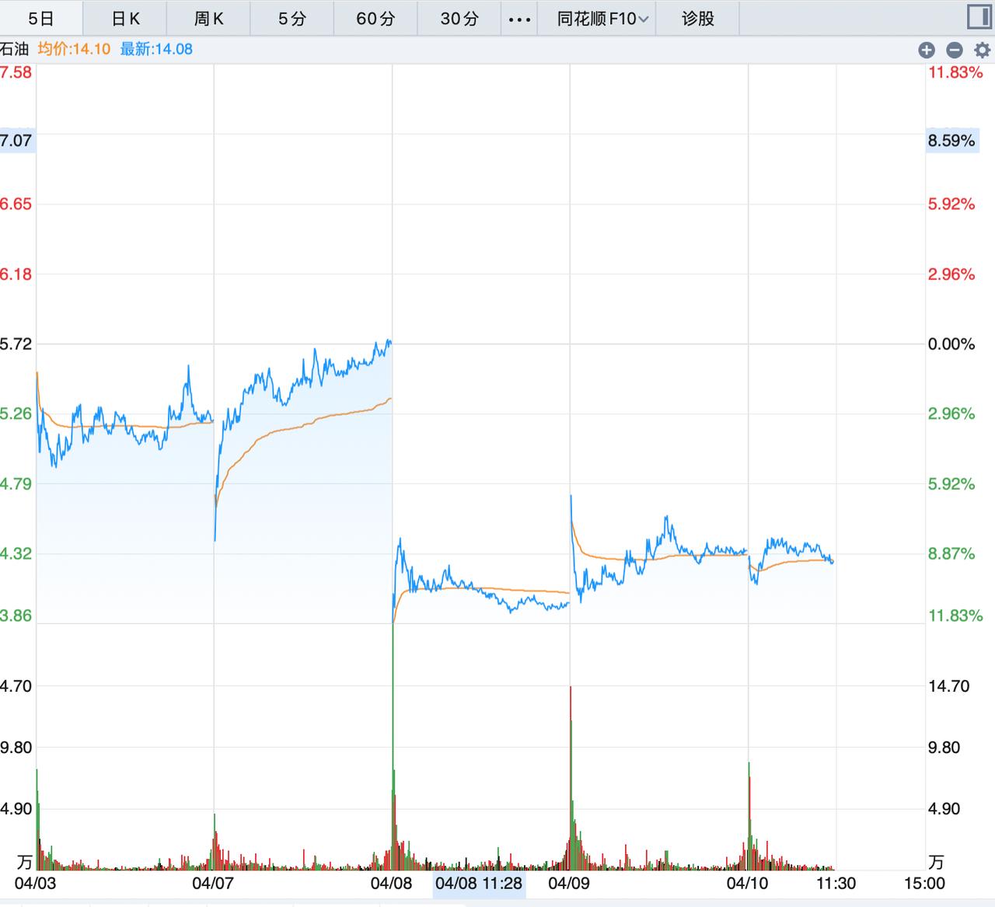Click the 04/10 date label
Viewport: 995px width, 907px height.
tap(747, 884)
